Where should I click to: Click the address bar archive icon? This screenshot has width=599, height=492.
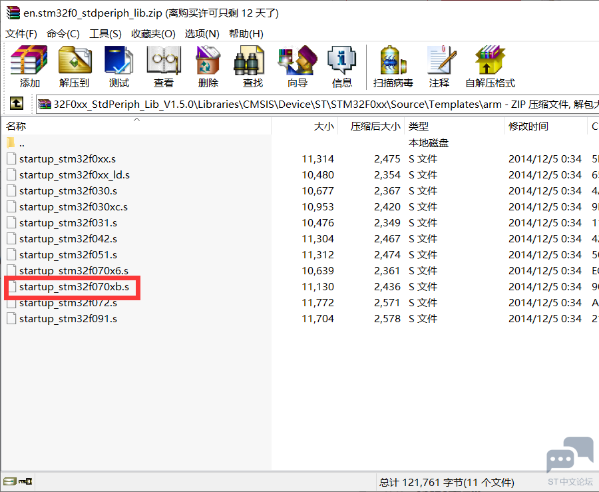pos(45,104)
